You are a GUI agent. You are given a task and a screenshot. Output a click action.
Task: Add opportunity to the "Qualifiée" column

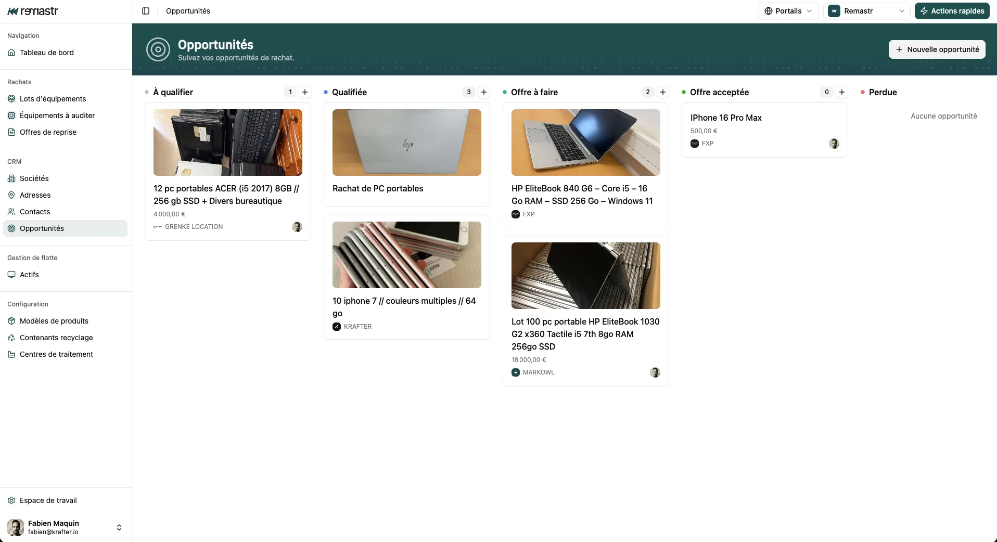[x=484, y=92]
